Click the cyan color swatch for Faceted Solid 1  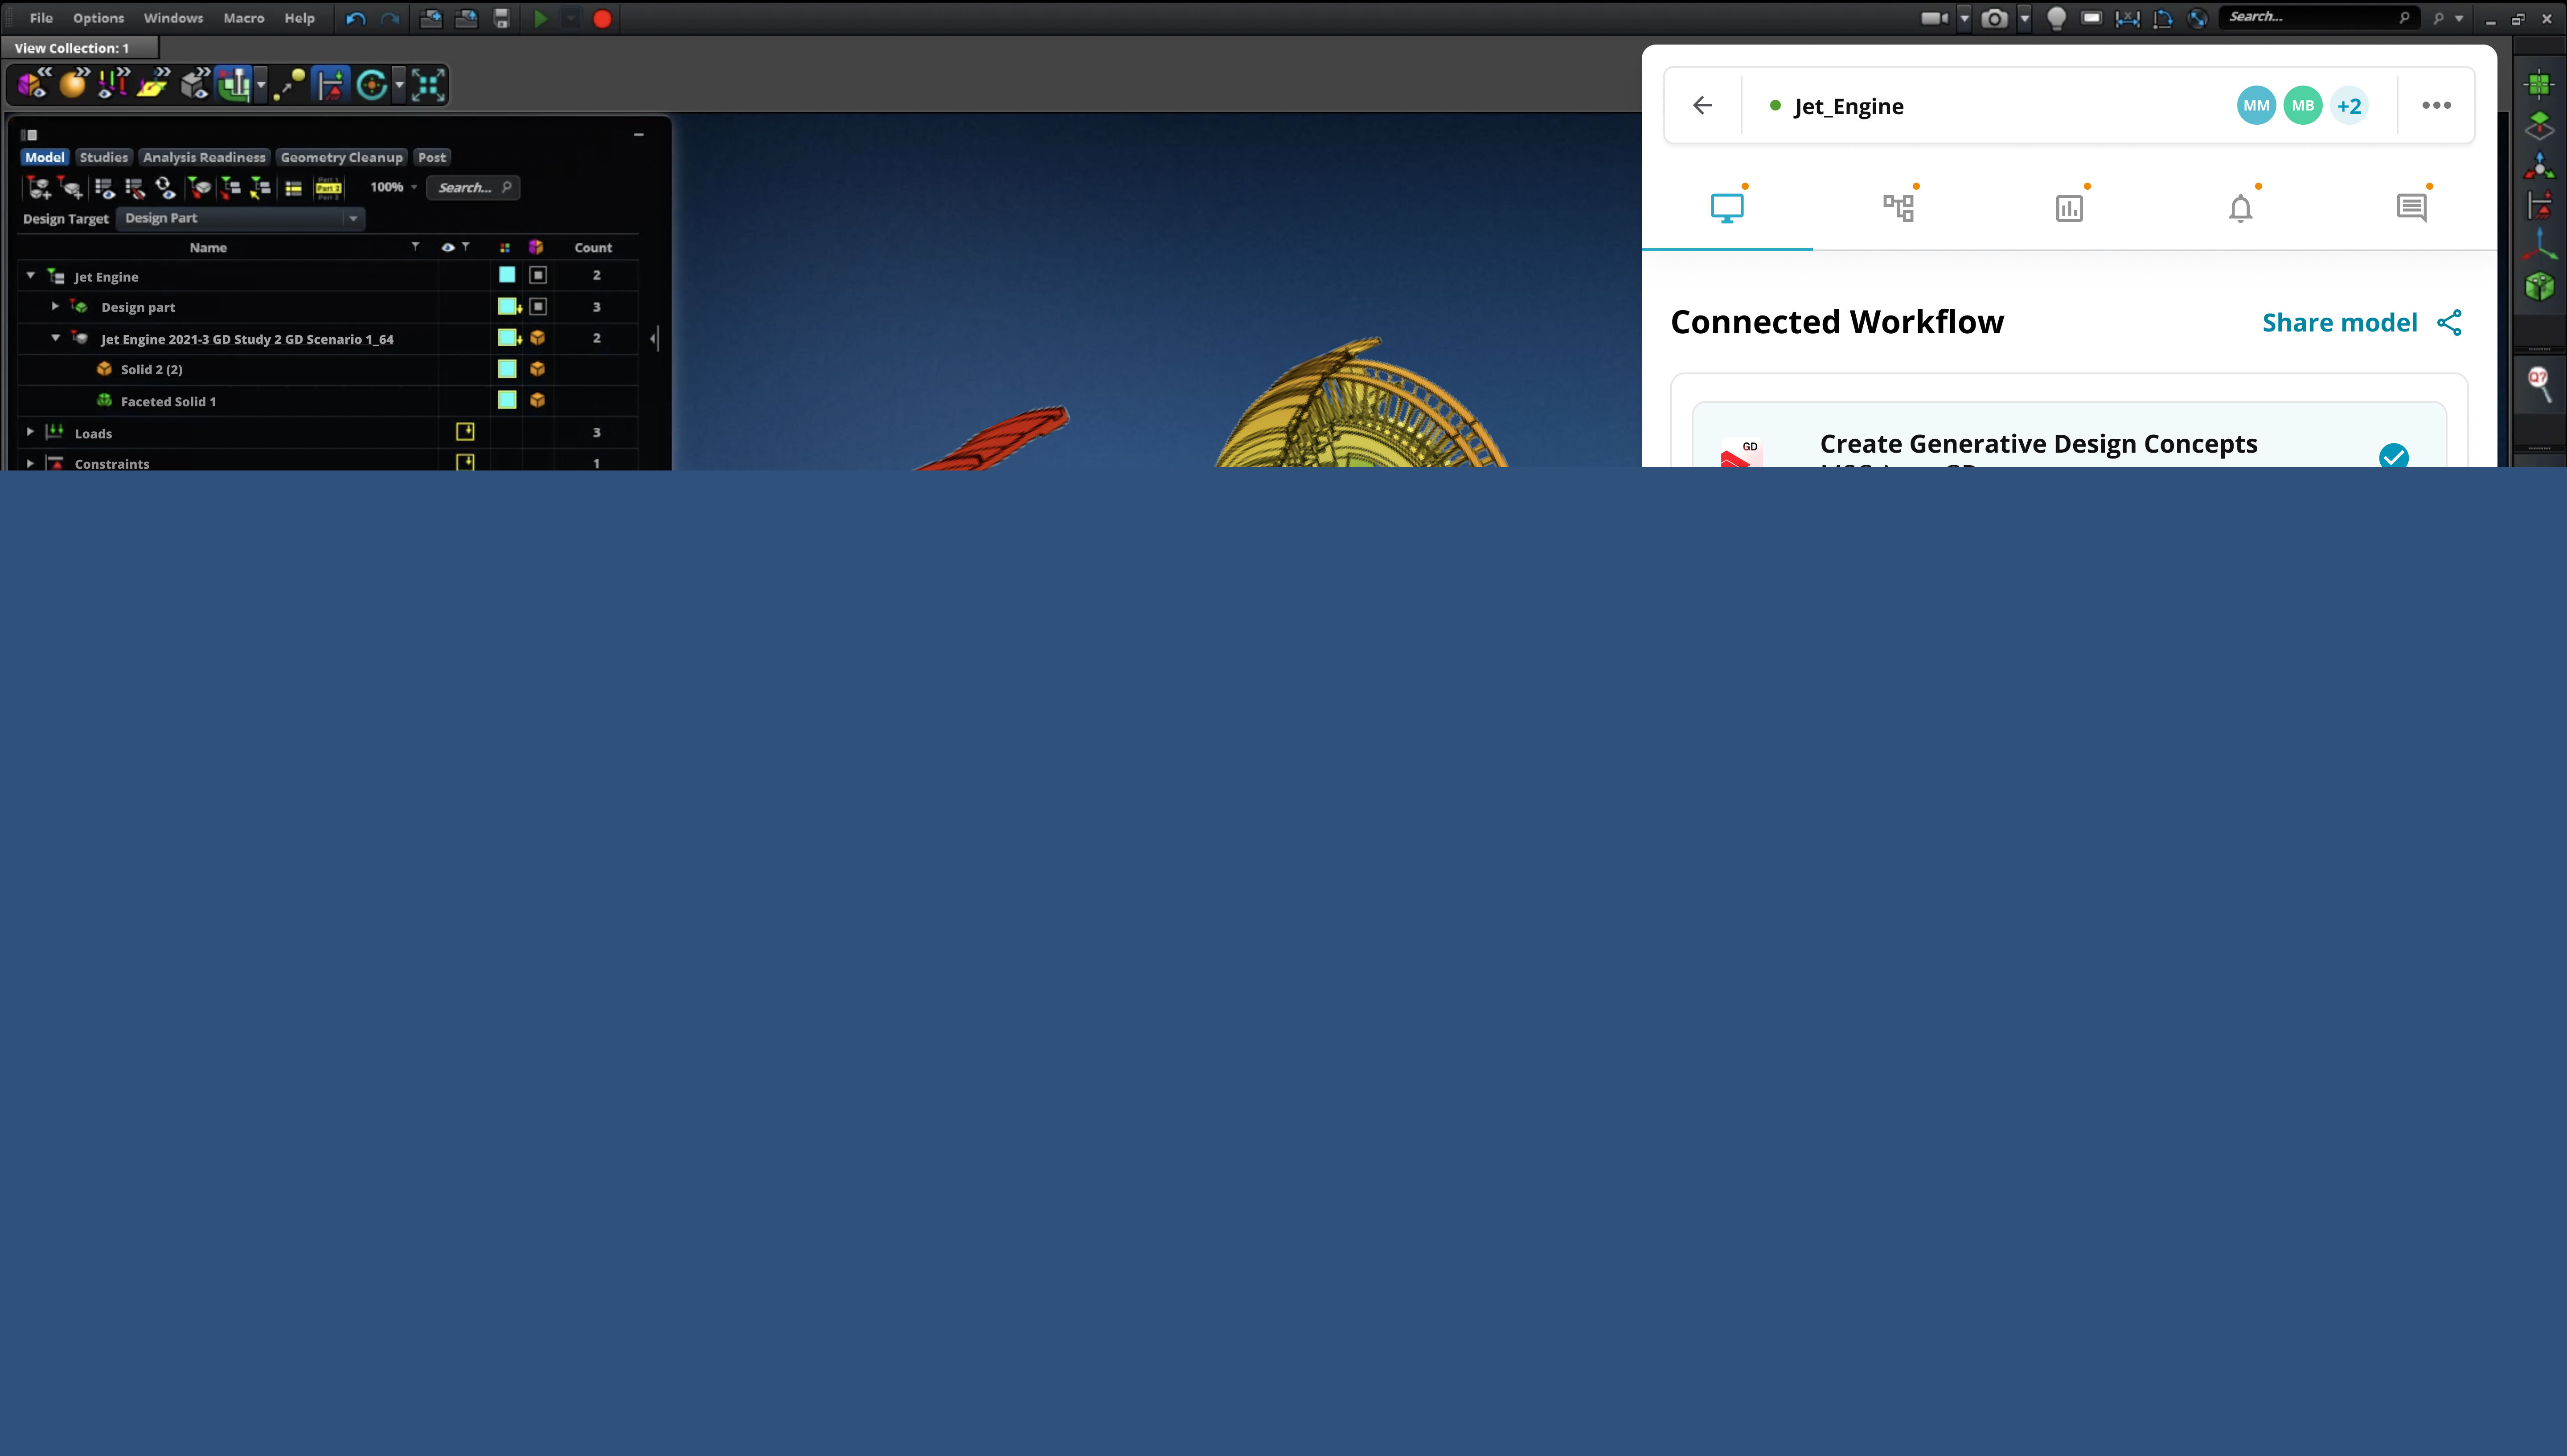tap(507, 400)
